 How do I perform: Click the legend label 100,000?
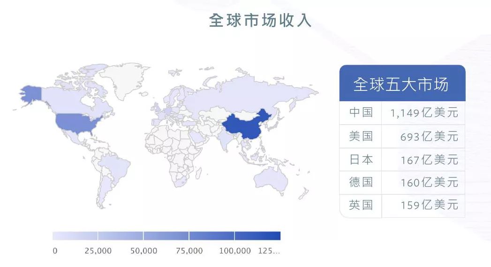pos(235,251)
